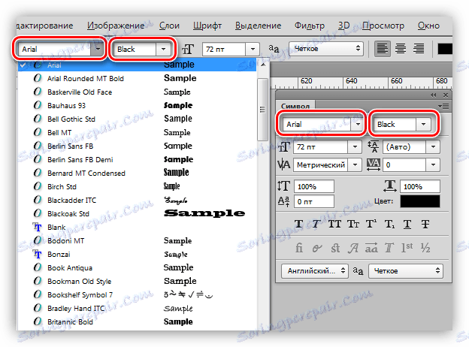Toggle Subscript style
This screenshot has height=347, width=469.
pyautogui.click(x=389, y=224)
